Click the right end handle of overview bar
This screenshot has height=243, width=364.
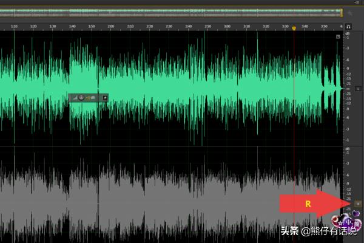[342, 12]
